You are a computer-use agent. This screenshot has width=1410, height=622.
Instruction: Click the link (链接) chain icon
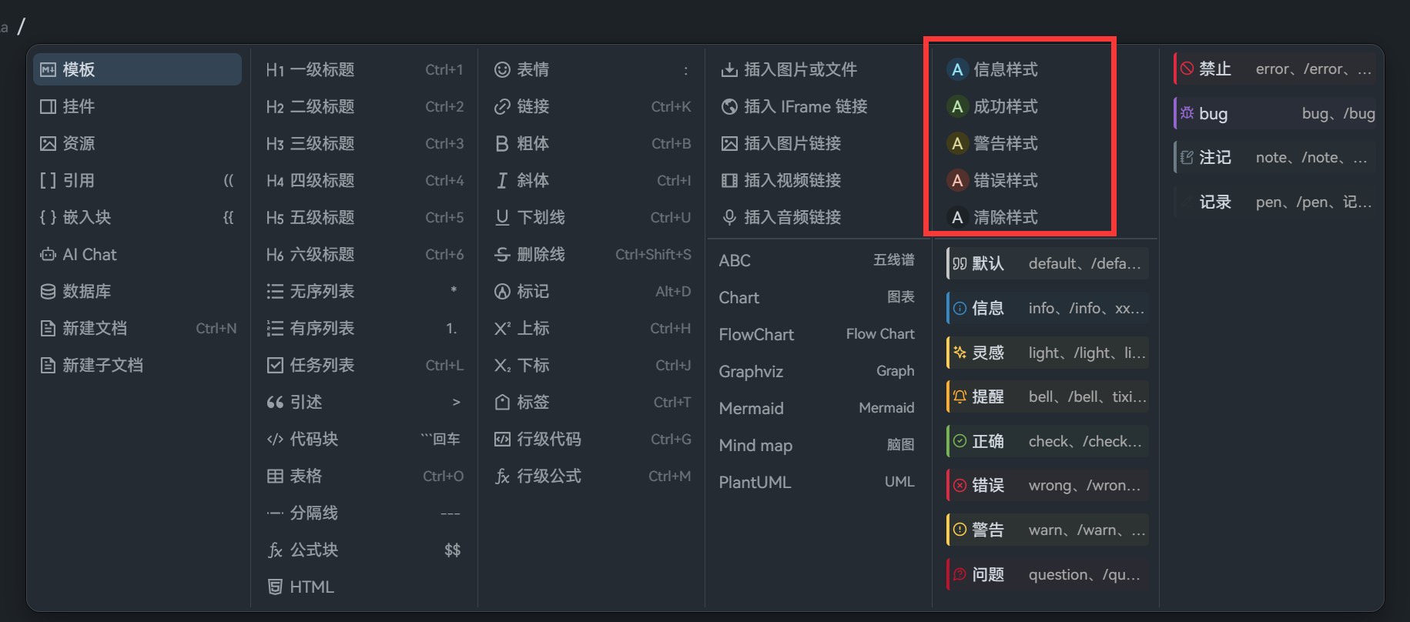click(x=502, y=106)
